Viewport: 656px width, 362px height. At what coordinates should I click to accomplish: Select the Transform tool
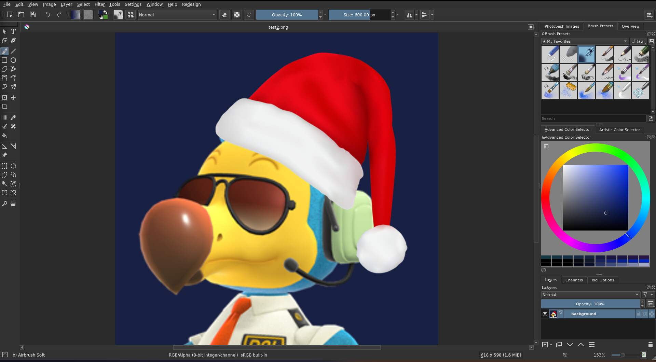[4, 98]
